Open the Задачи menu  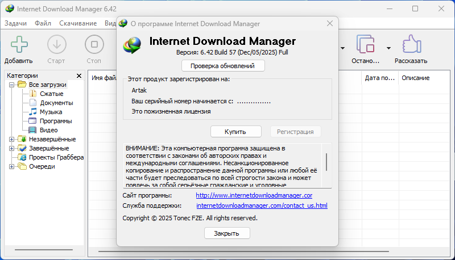click(16, 23)
